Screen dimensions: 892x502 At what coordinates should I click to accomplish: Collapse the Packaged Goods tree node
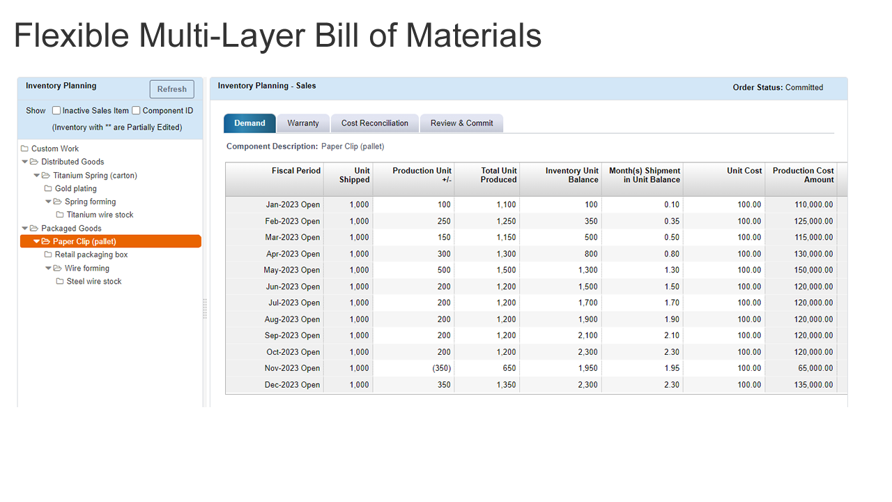click(25, 229)
